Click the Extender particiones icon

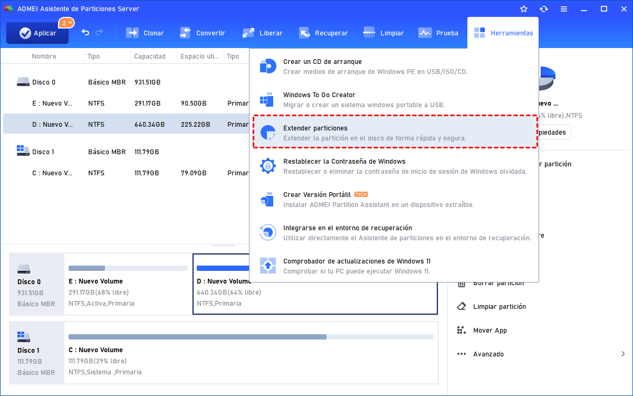[268, 133]
